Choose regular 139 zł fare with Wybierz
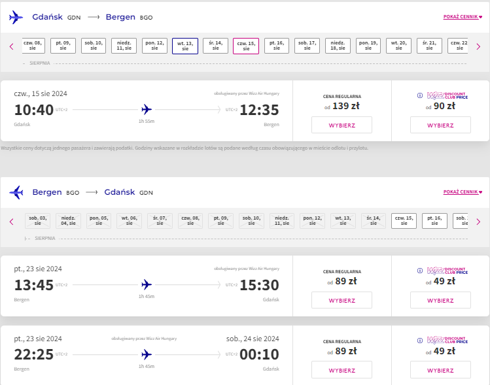This screenshot has height=385, width=490. click(x=342, y=125)
